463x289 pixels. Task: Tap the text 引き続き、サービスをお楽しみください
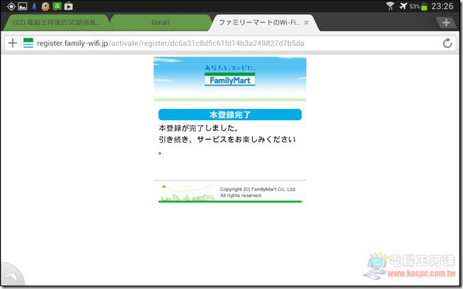pos(227,139)
